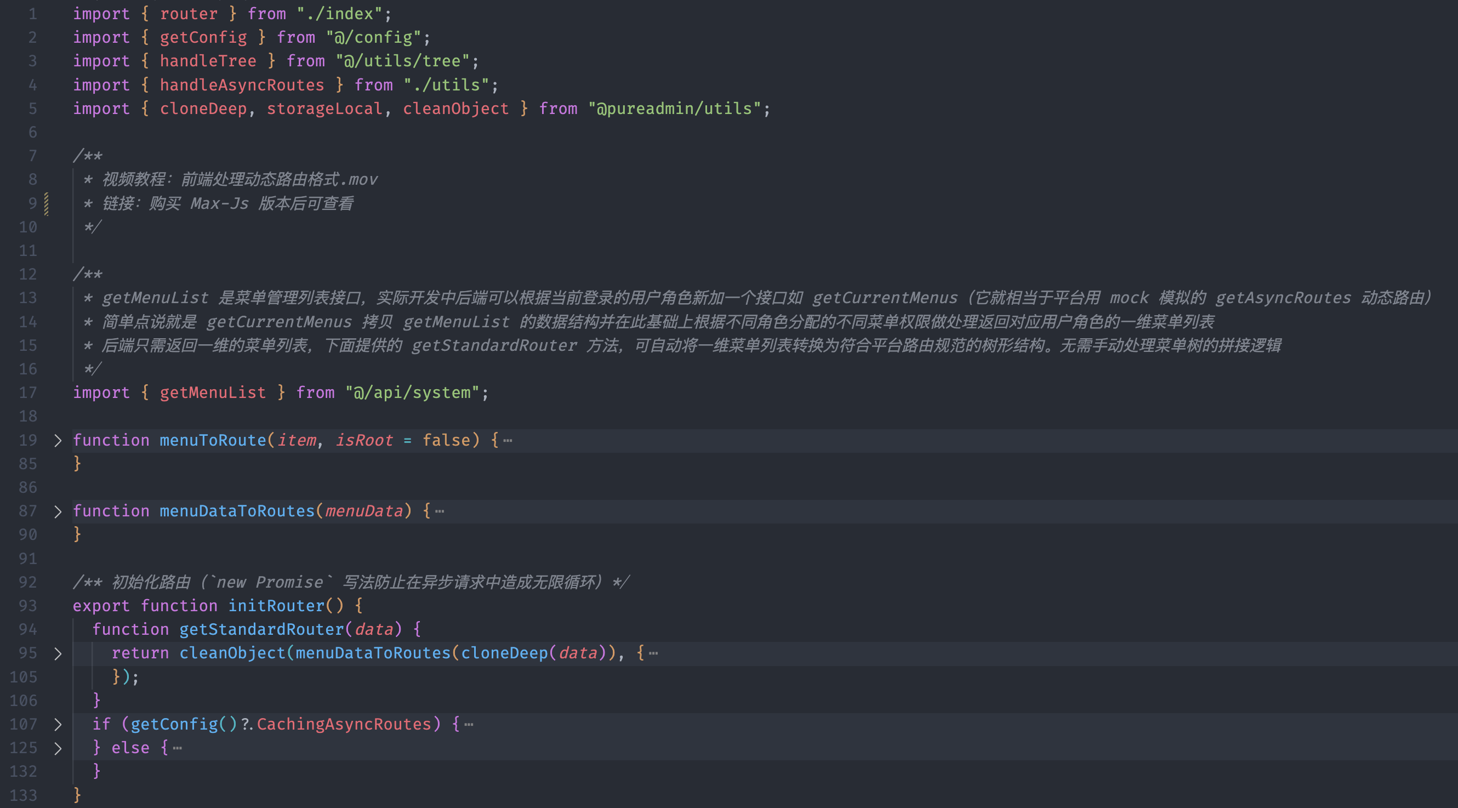Click the folded ellipsis on the cleanObject line
The height and width of the screenshot is (808, 1458).
tap(653, 653)
